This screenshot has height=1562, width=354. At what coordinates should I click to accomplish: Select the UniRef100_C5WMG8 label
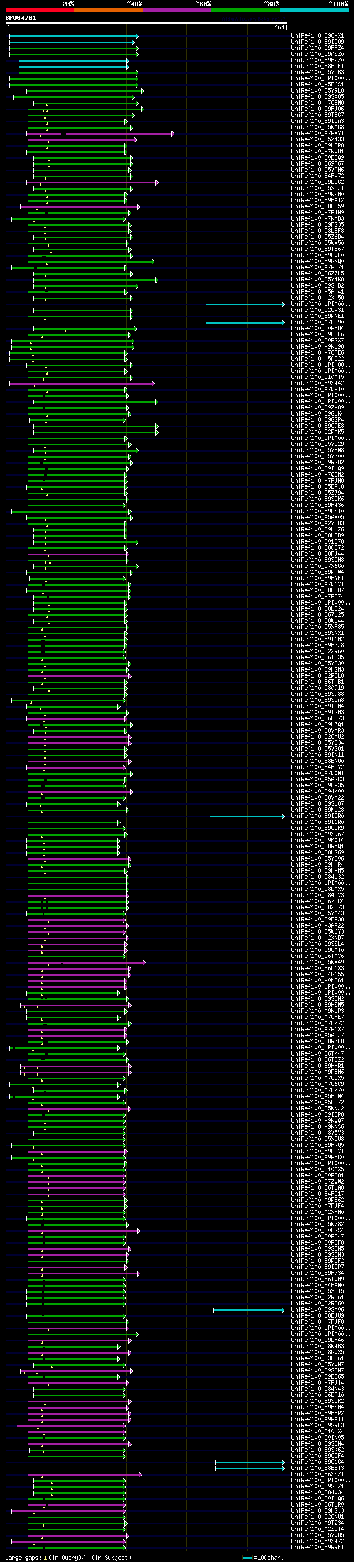coord(317,127)
